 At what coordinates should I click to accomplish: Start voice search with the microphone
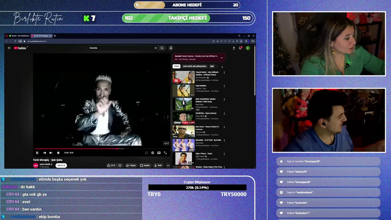[171, 48]
